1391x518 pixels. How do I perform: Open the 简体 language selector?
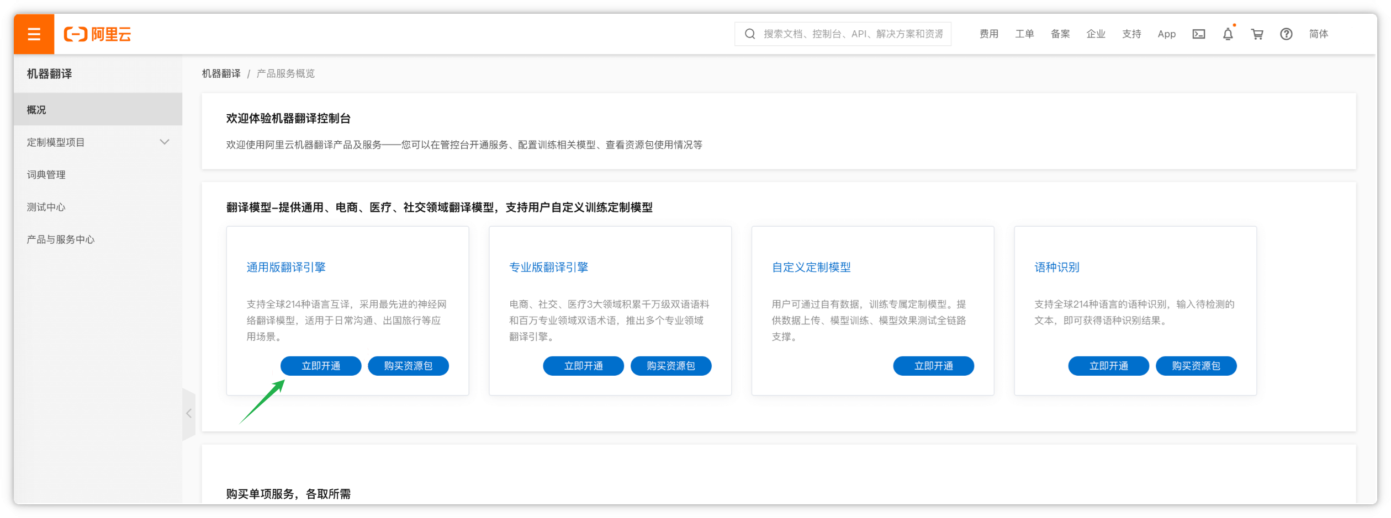click(1318, 34)
